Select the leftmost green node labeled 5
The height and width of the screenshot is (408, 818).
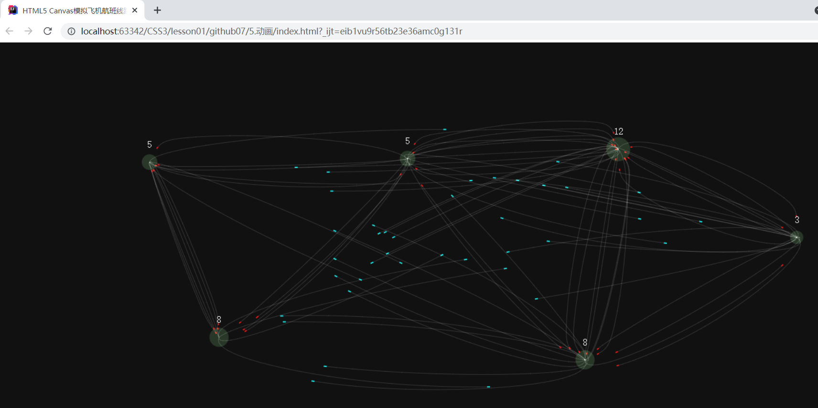click(150, 162)
